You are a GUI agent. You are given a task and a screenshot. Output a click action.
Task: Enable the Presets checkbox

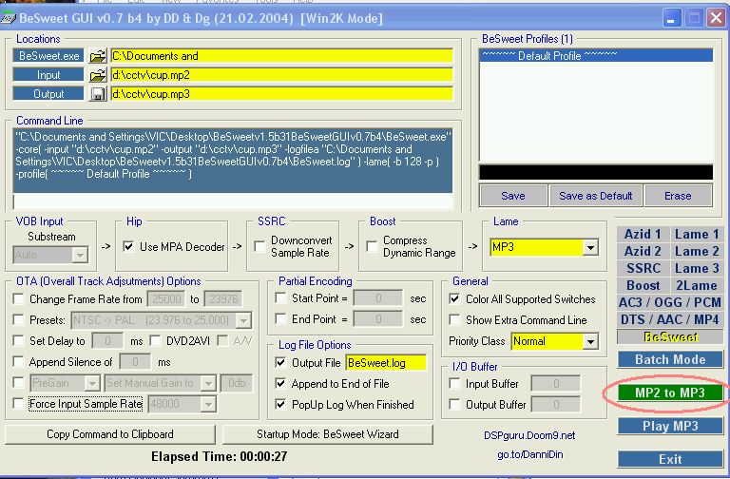[x=19, y=319]
